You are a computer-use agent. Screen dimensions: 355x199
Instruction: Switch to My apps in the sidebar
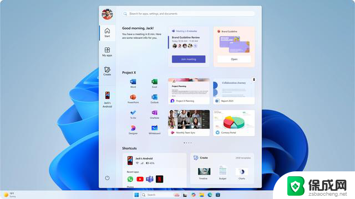click(107, 52)
